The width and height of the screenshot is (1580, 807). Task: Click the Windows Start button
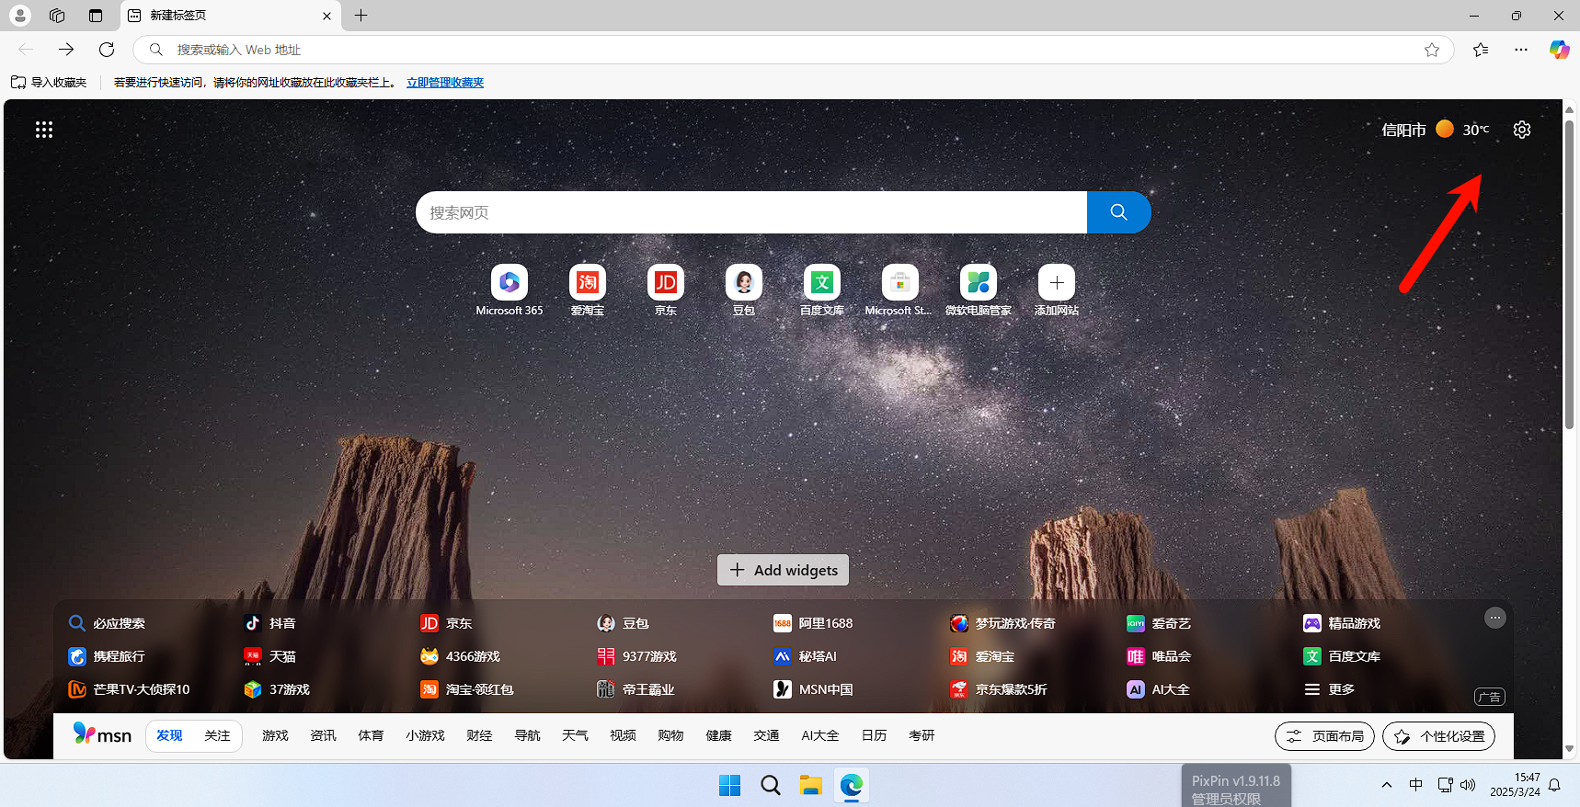click(729, 785)
